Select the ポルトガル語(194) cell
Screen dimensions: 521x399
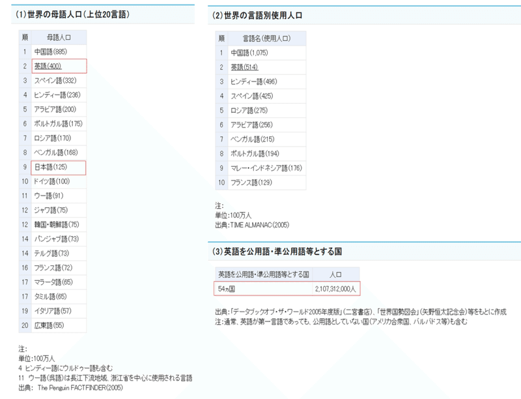(x=267, y=154)
